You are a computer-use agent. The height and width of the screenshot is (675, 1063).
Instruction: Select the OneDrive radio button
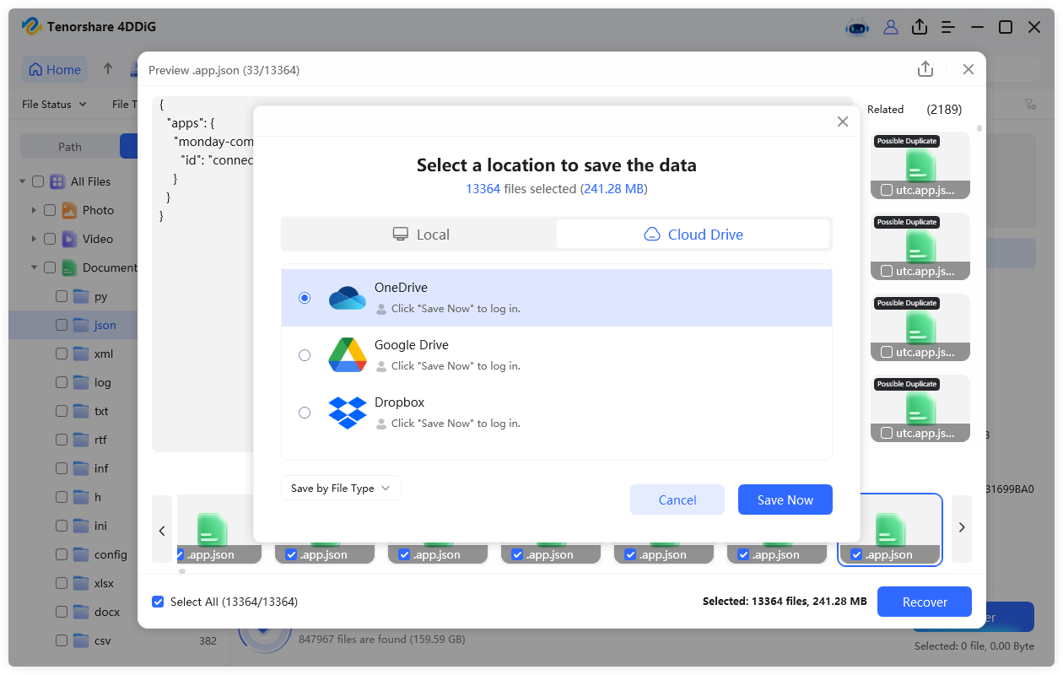point(305,298)
